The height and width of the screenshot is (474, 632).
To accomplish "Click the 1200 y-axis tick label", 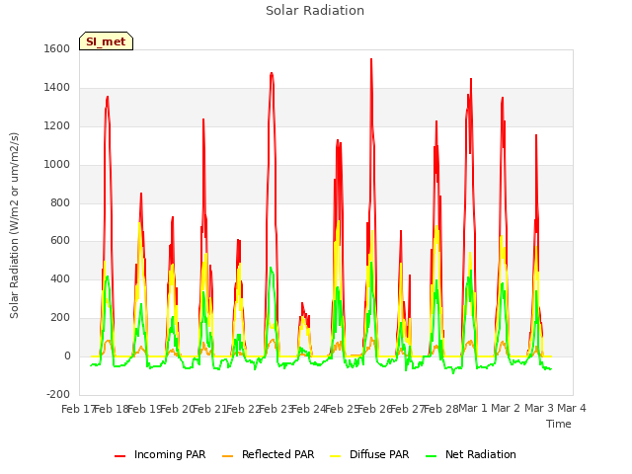I will (x=57, y=126).
